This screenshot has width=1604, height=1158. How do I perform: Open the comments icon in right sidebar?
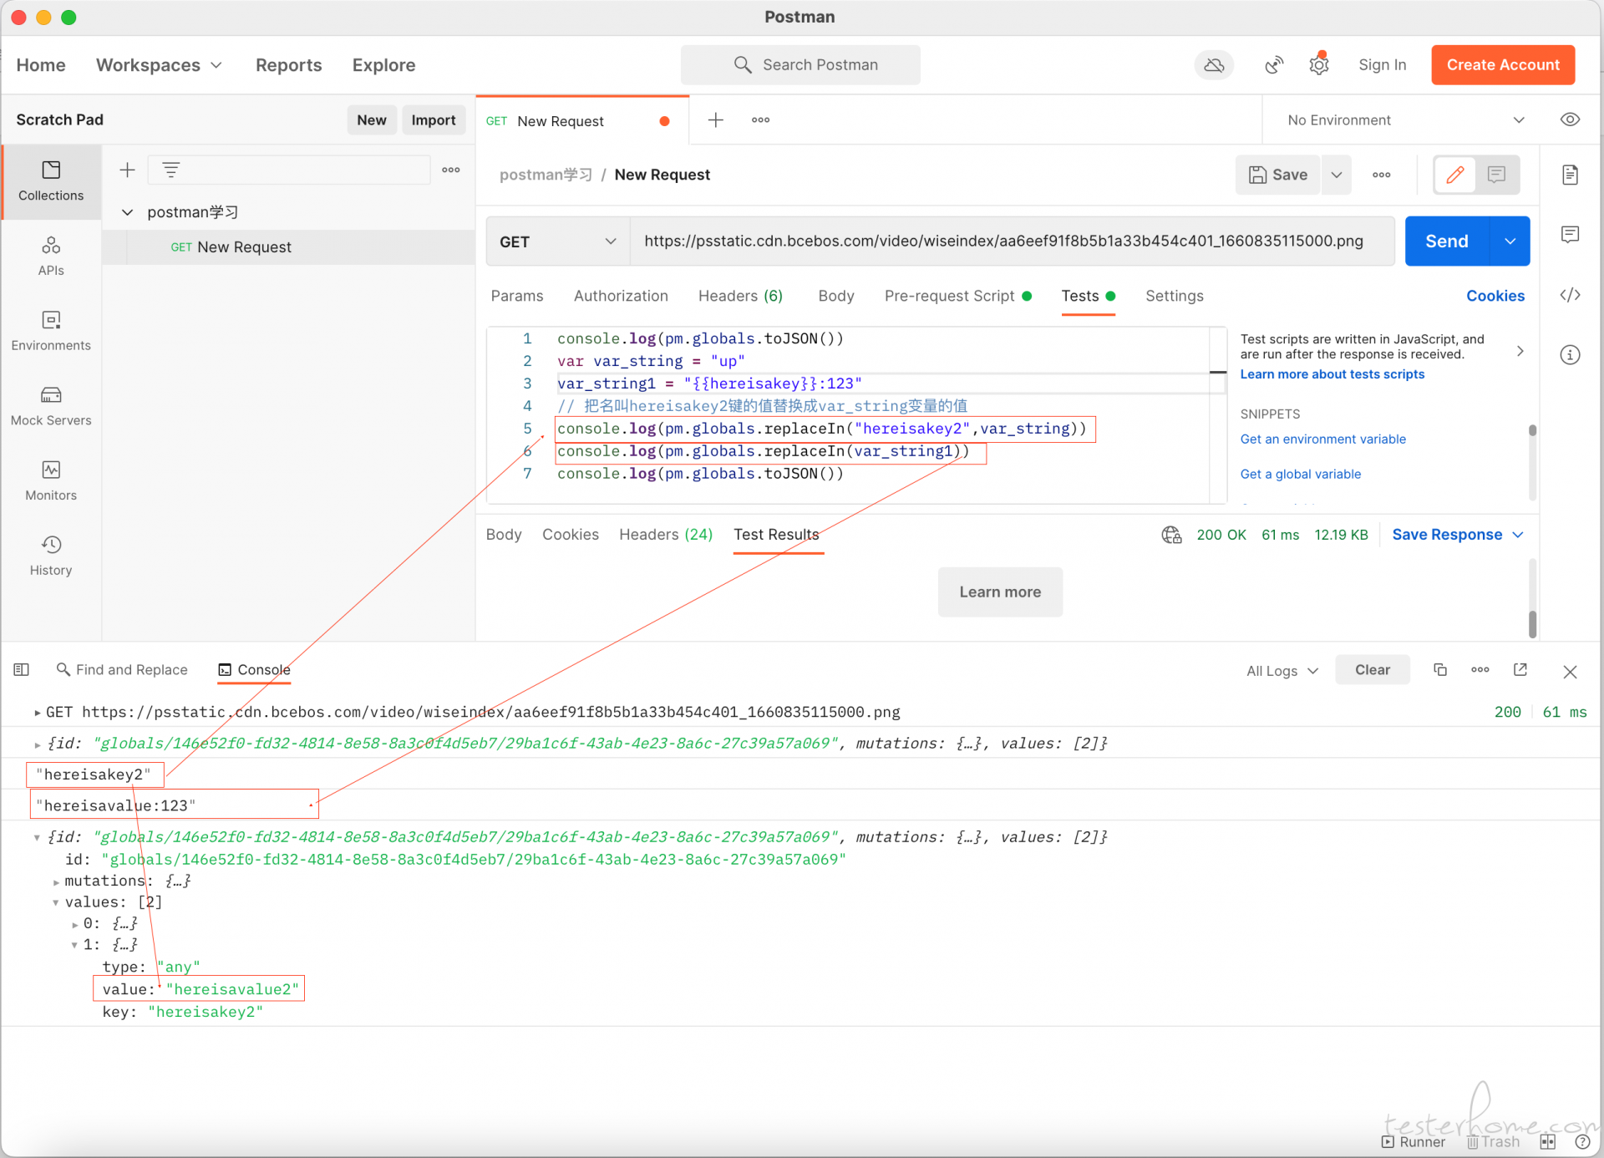coord(1570,235)
